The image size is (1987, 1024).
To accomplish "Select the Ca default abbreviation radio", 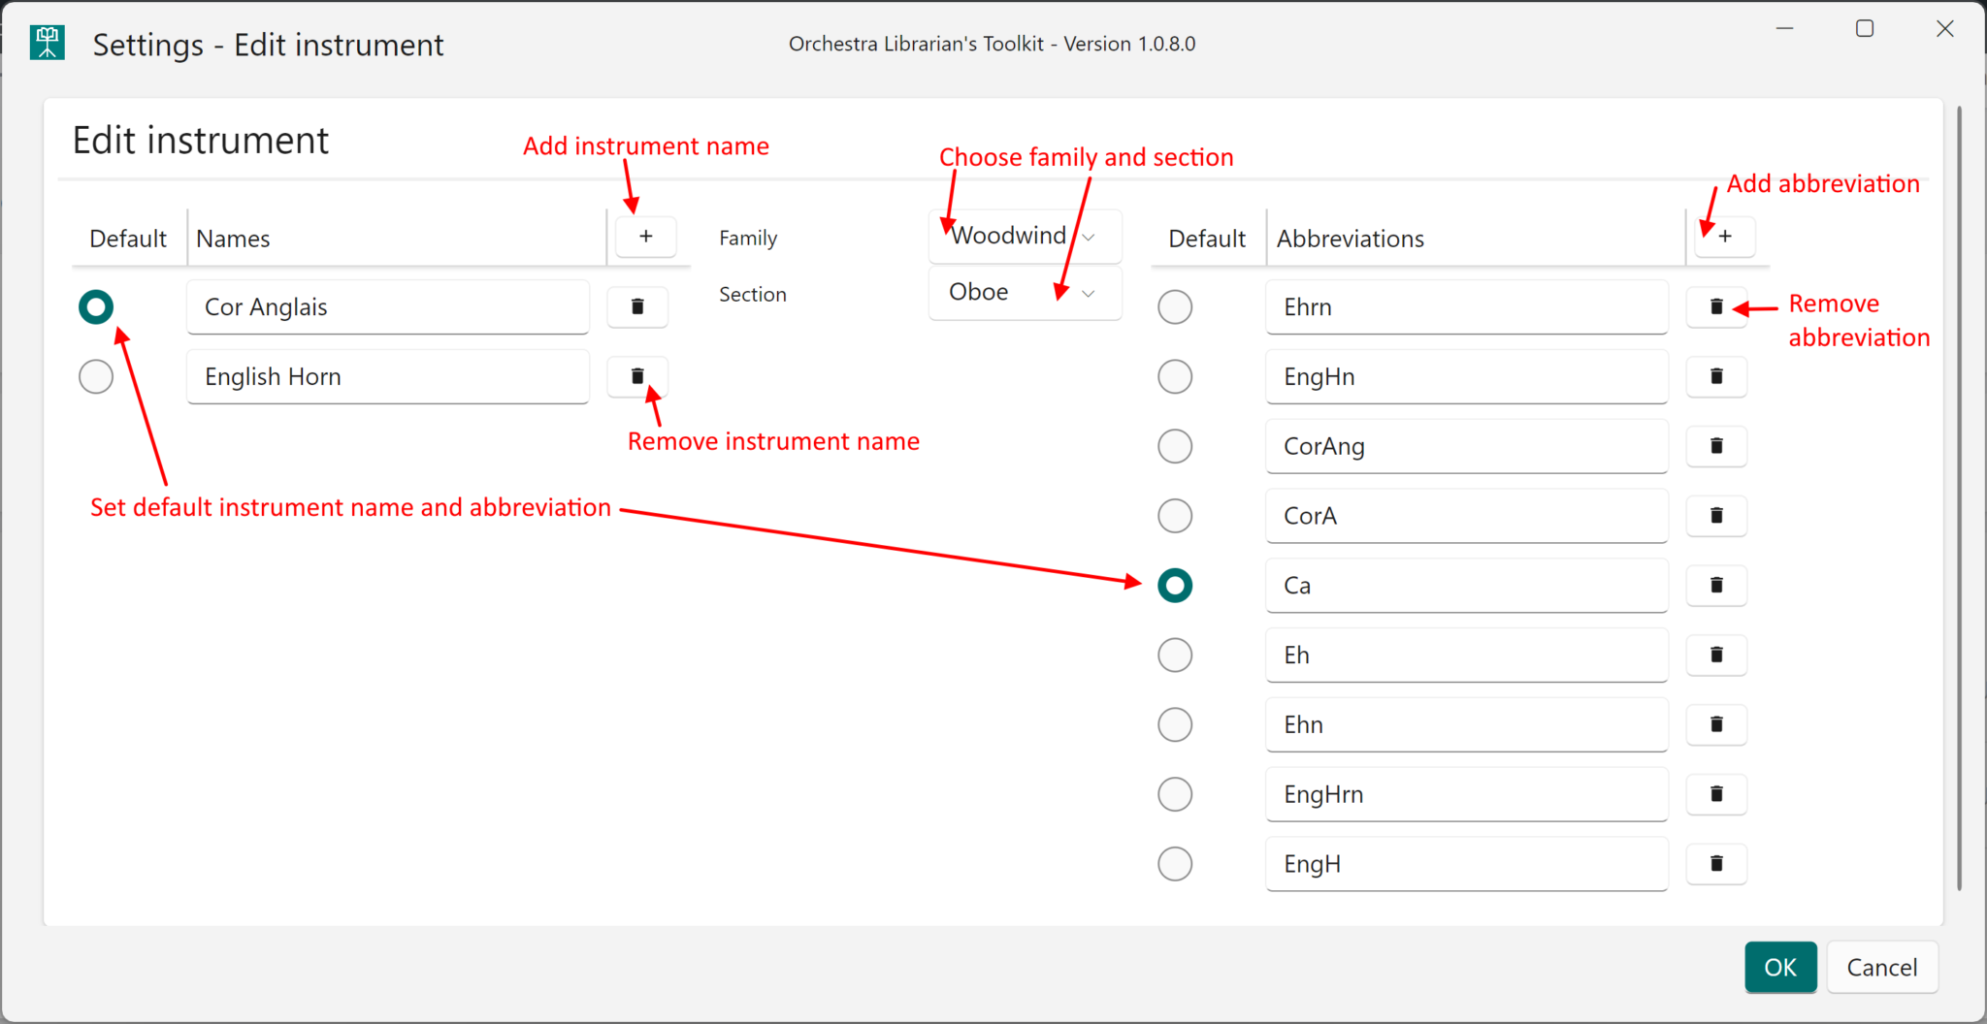I will pos(1175,586).
